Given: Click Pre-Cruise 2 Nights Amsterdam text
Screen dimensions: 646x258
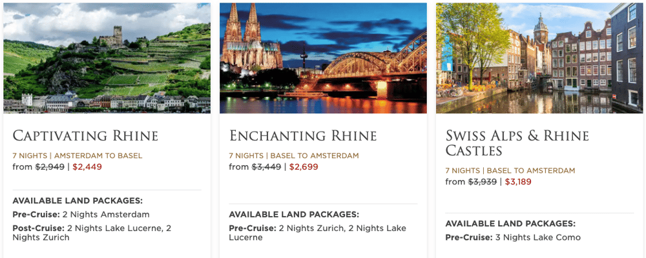Looking at the screenshot, I should pyautogui.click(x=81, y=215).
